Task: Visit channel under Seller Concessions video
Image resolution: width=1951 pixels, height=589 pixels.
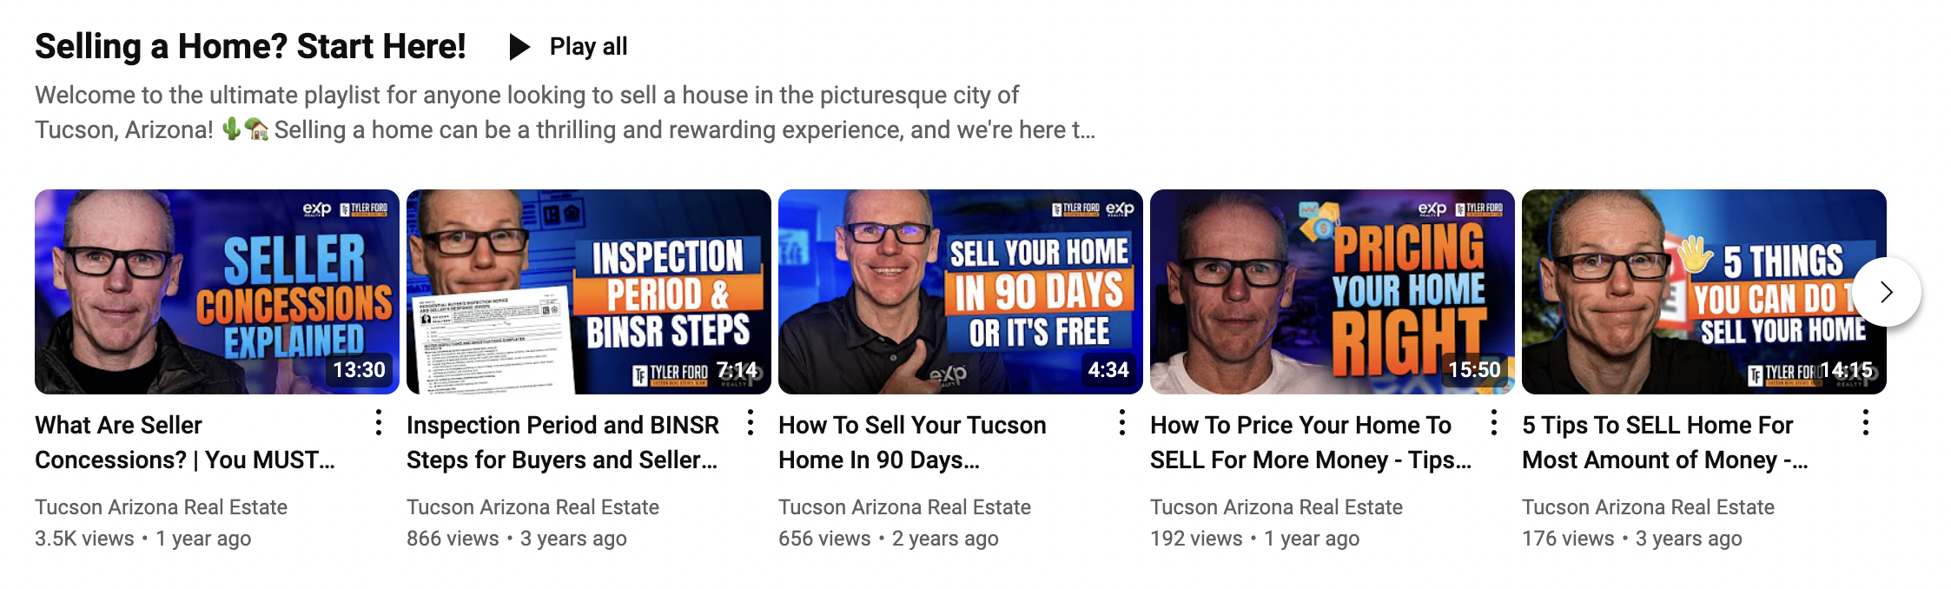Action: coord(161,507)
